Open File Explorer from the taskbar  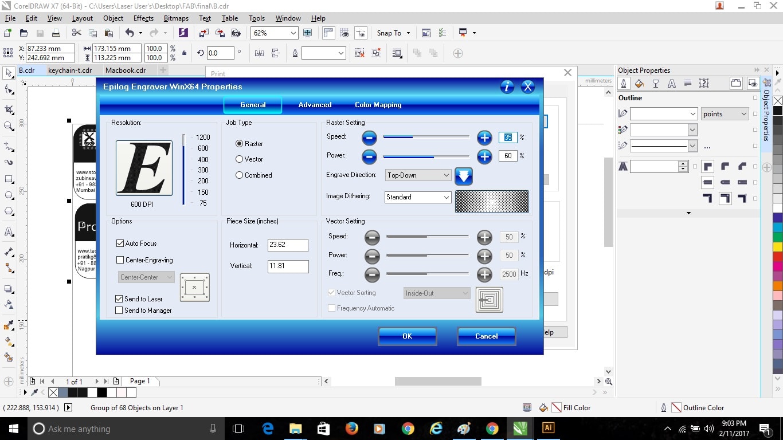point(295,428)
